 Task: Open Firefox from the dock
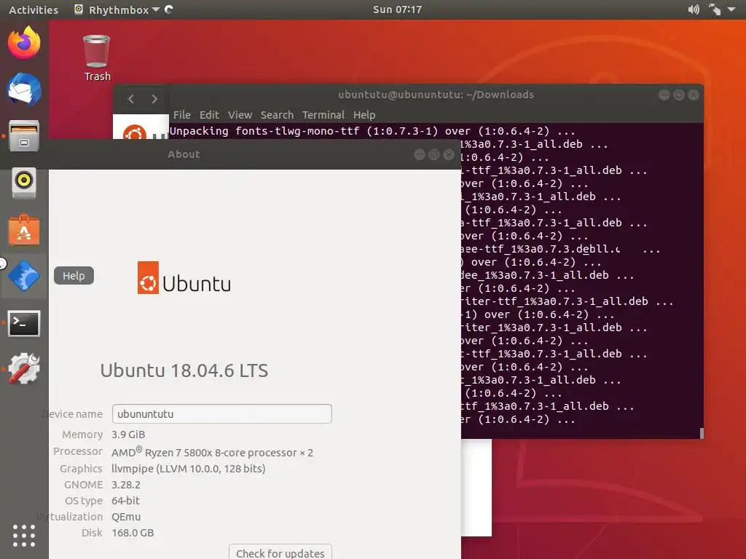(x=24, y=43)
